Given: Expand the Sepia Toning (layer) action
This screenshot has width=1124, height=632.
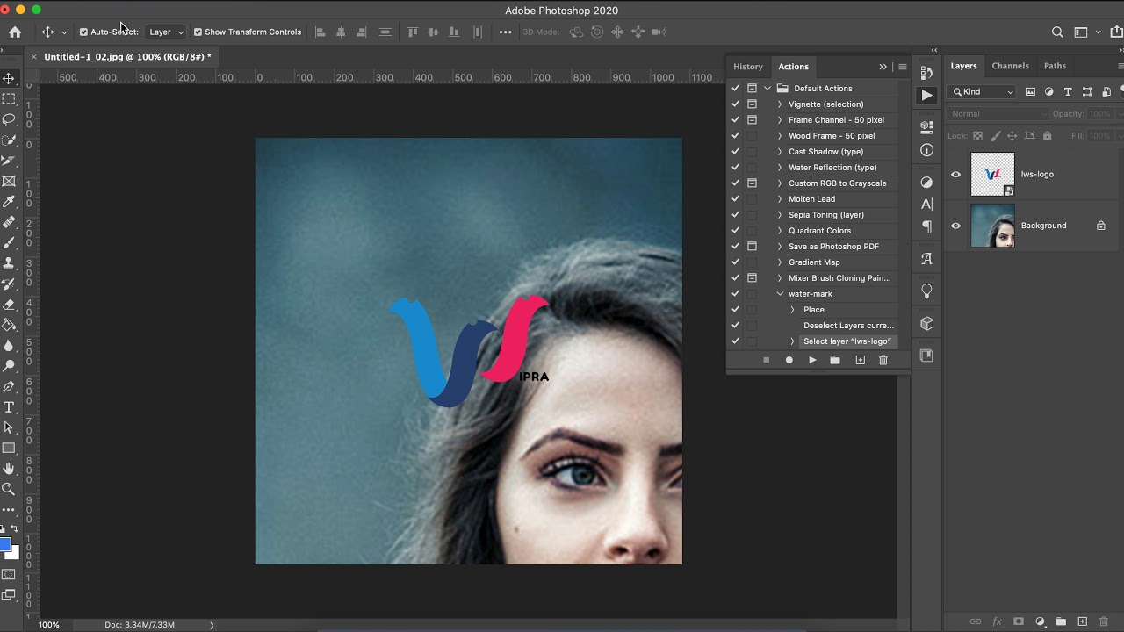Looking at the screenshot, I should (x=780, y=215).
